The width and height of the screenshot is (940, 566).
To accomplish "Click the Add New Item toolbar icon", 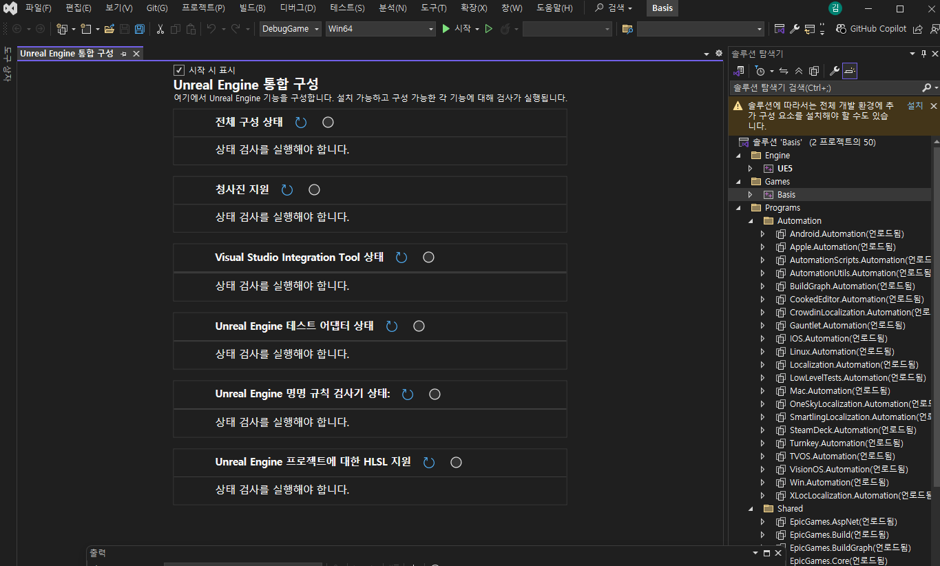I will pyautogui.click(x=86, y=29).
